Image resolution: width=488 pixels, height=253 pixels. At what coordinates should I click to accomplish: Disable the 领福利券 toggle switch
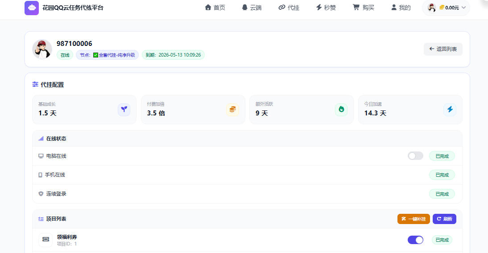pyautogui.click(x=415, y=240)
